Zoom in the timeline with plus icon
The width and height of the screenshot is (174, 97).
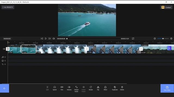(x=171, y=39)
